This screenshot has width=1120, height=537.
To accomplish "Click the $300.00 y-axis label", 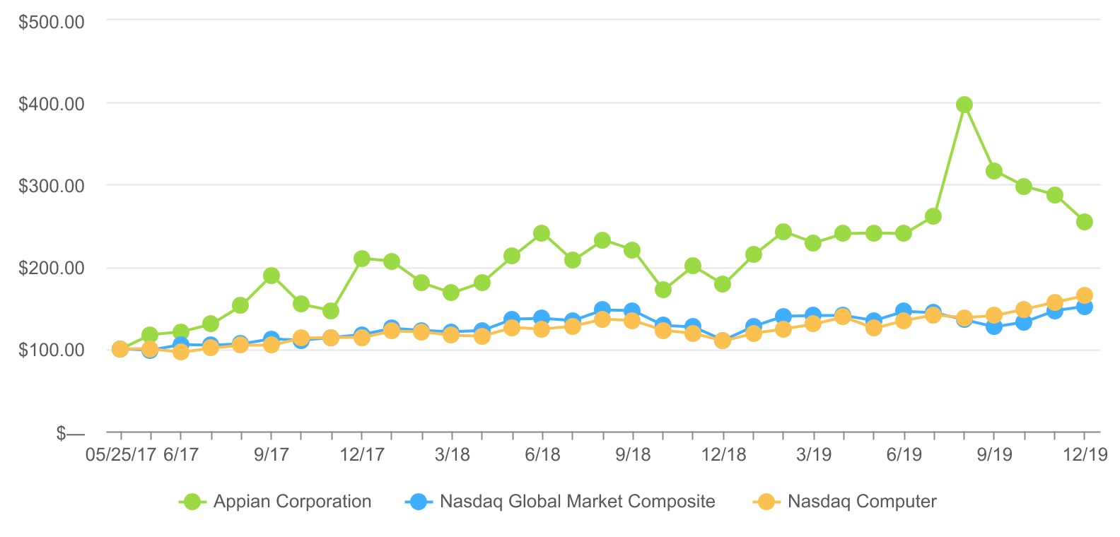I will 51,186.
